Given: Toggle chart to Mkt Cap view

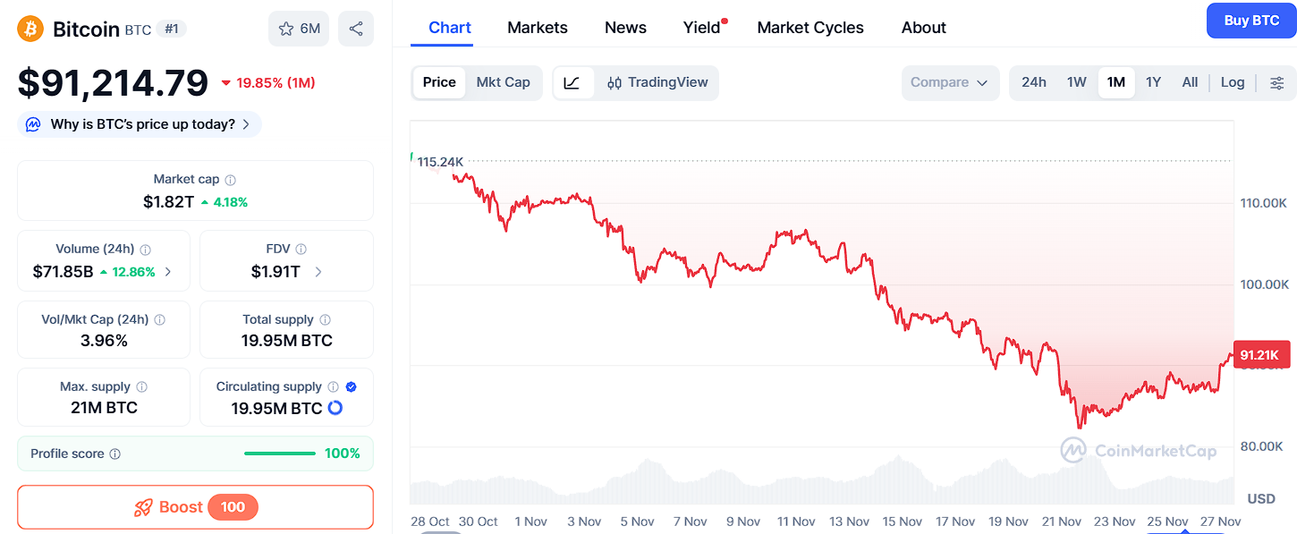Looking at the screenshot, I should (x=503, y=82).
